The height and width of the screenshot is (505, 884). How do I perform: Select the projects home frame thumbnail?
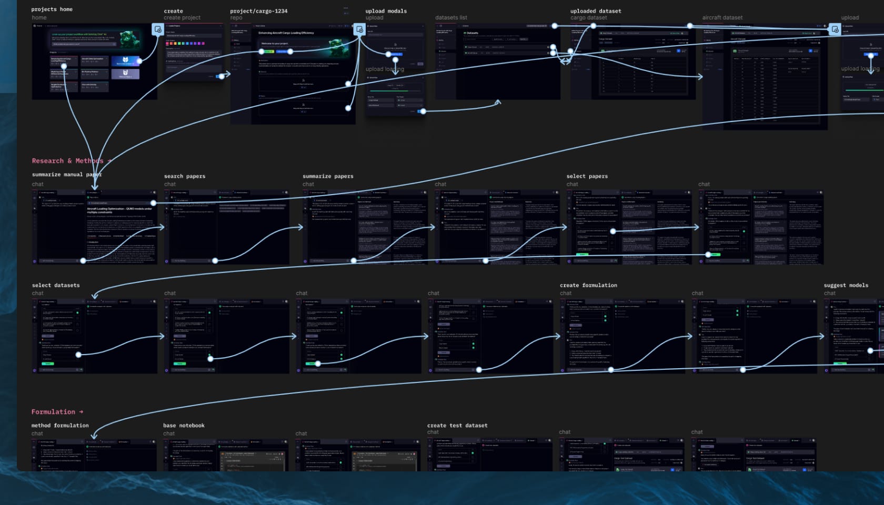[95, 62]
